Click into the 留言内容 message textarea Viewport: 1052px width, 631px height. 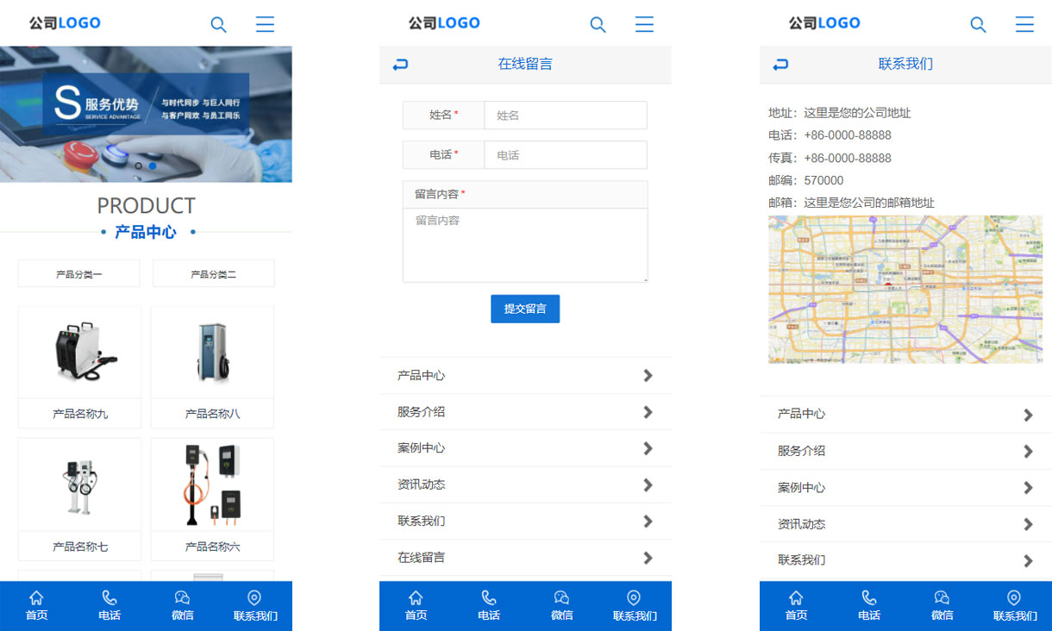(524, 245)
